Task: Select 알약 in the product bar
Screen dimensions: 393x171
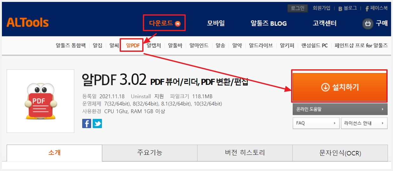Action: [237, 45]
